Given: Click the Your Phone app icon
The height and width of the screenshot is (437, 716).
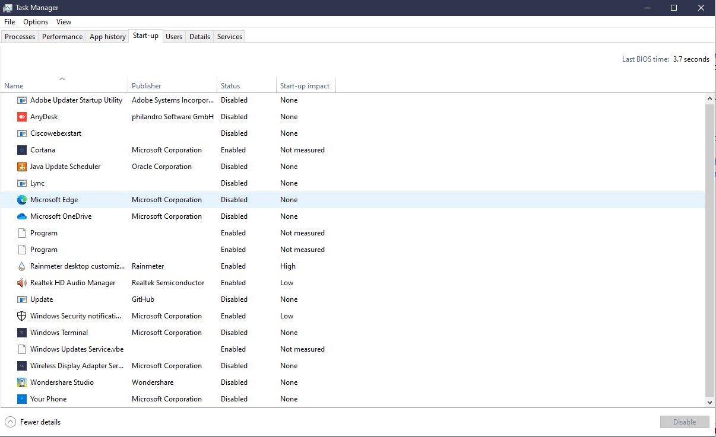Looking at the screenshot, I should pyautogui.click(x=22, y=399).
